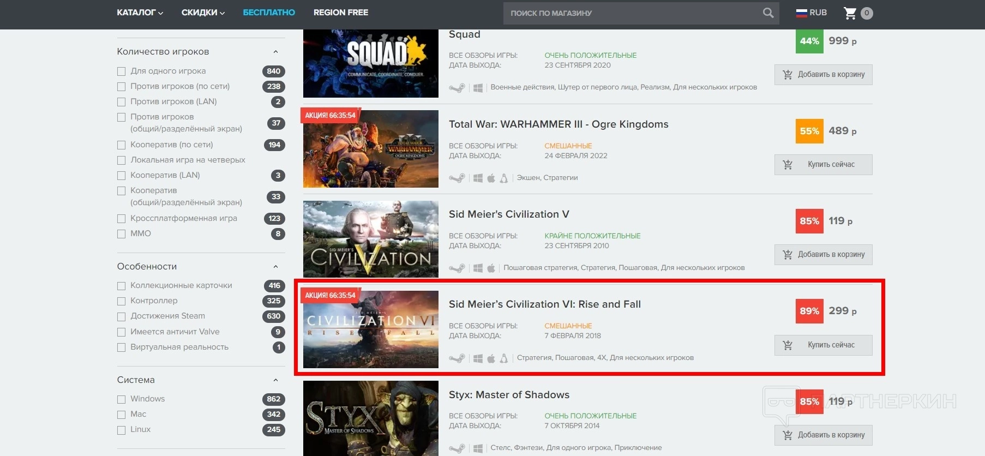Open Civilization VI: Rise and Fall title link
Viewport: 985px width, 456px height.
(545, 304)
